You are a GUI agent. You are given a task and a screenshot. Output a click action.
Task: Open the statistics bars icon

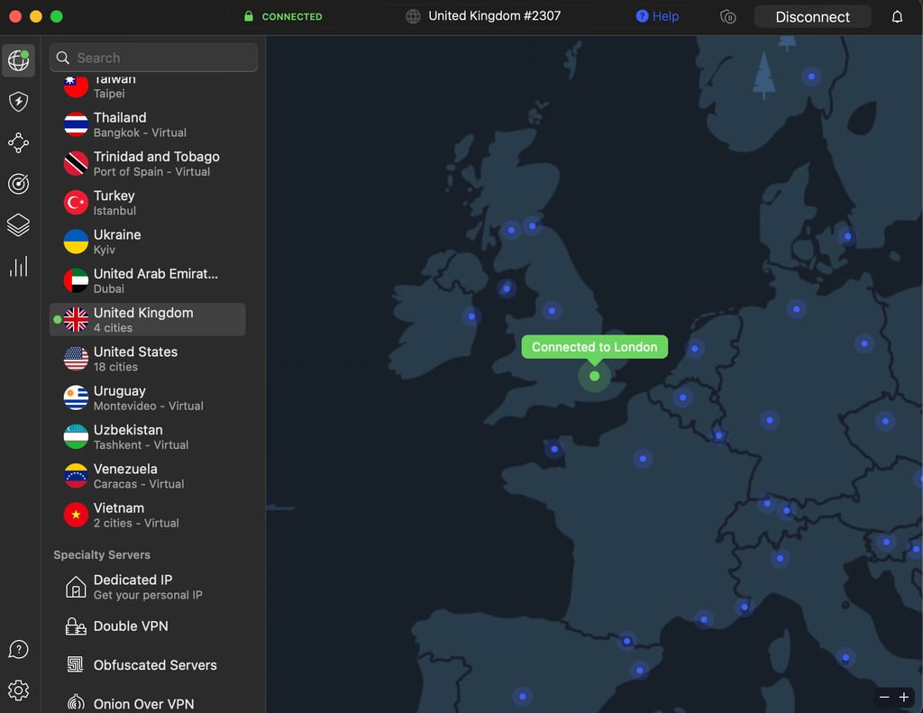(18, 266)
